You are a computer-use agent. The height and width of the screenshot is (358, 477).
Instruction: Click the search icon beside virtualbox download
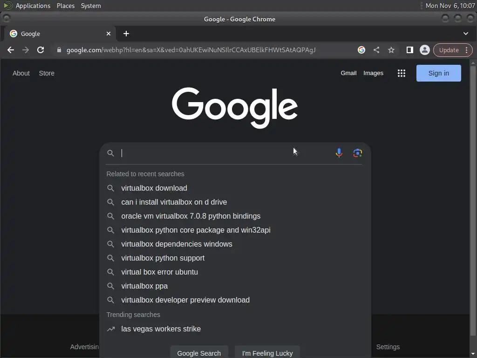(111, 188)
